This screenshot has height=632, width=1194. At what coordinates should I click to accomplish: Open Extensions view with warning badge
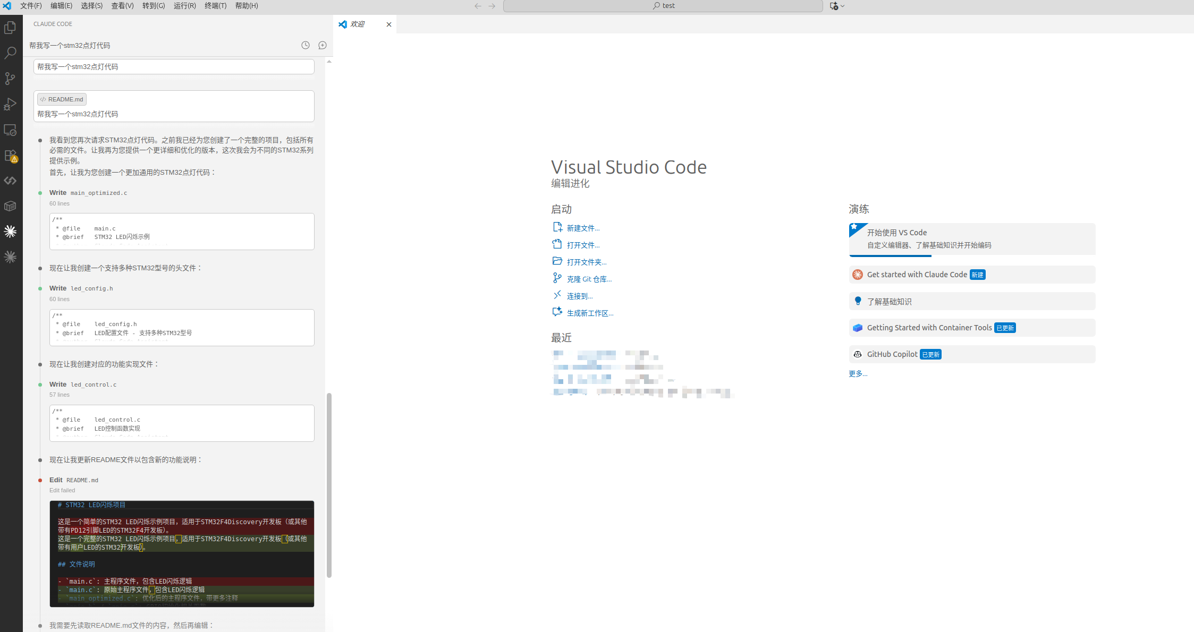click(x=10, y=156)
